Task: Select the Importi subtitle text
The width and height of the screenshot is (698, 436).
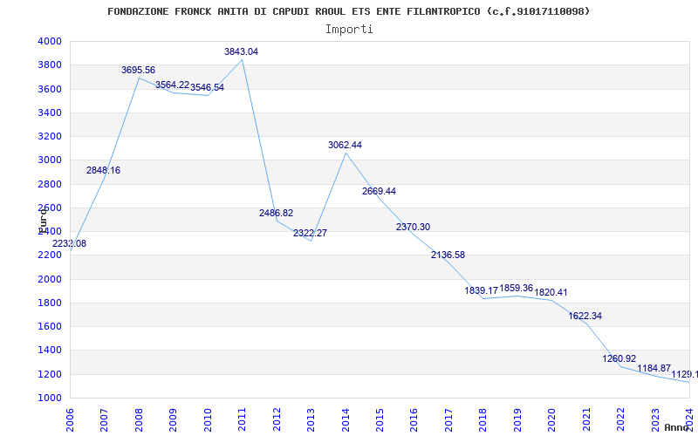Action: (x=349, y=30)
